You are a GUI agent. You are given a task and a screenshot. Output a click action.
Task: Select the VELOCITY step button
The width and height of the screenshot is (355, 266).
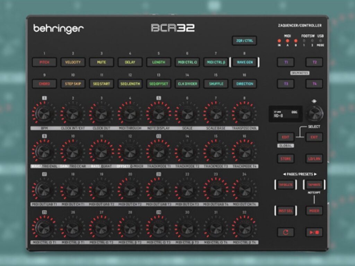point(73,62)
